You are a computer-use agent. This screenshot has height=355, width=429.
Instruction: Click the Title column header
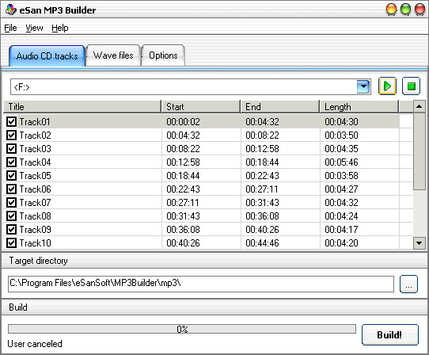(x=82, y=106)
